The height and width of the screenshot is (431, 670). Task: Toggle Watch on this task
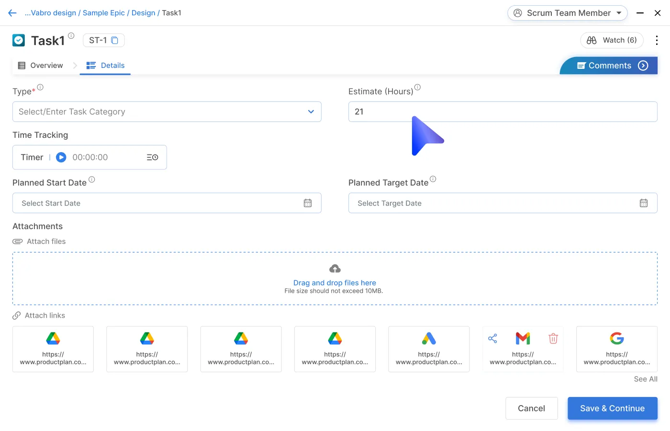point(612,41)
